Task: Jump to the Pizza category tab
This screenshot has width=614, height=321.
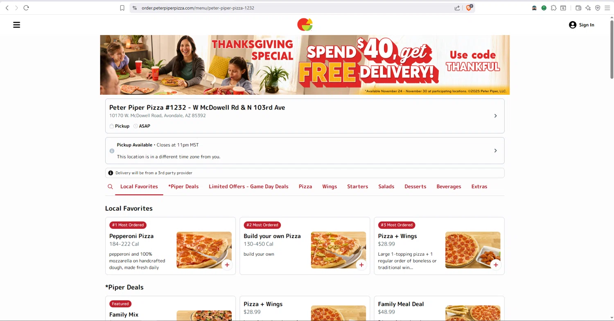Action: (x=305, y=187)
